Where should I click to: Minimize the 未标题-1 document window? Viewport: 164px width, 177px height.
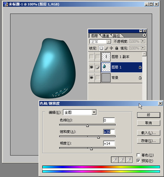(147, 4)
